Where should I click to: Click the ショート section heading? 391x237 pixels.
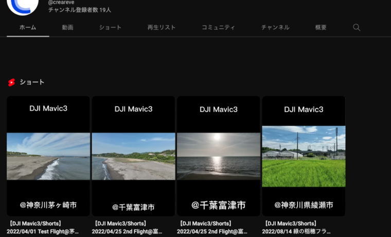pyautogui.click(x=32, y=82)
